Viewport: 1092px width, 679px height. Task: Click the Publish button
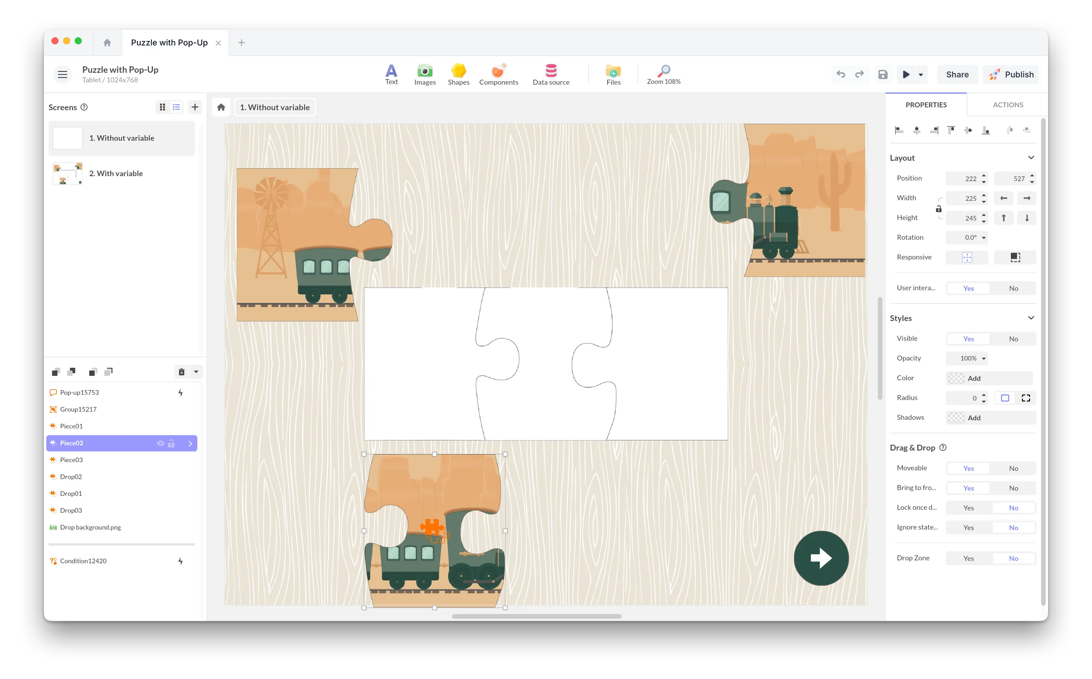(x=1011, y=74)
